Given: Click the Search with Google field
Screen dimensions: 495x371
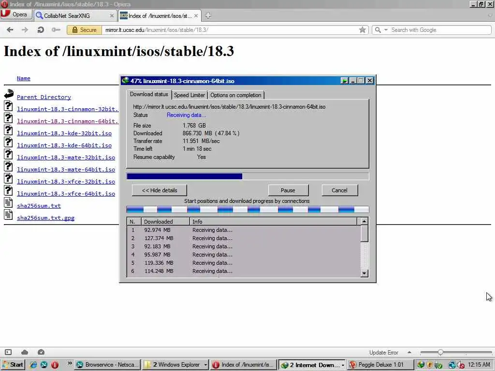Looking at the screenshot, I should [440, 30].
